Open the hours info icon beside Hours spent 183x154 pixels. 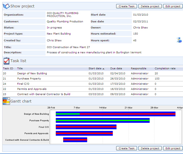179,40
